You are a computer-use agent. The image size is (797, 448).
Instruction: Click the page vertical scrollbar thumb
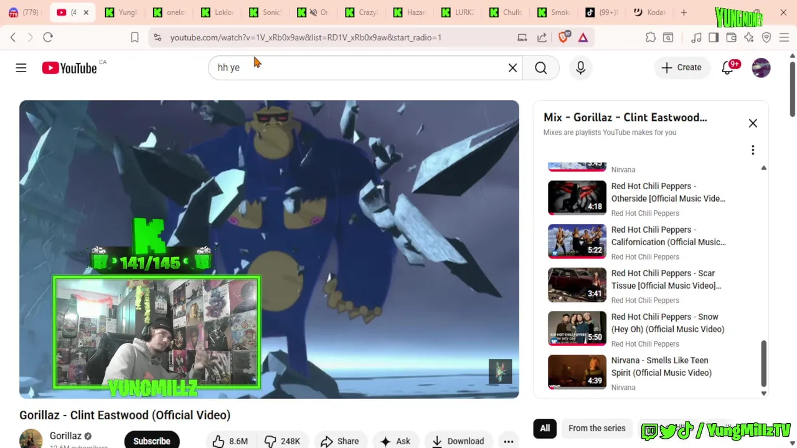click(792, 88)
